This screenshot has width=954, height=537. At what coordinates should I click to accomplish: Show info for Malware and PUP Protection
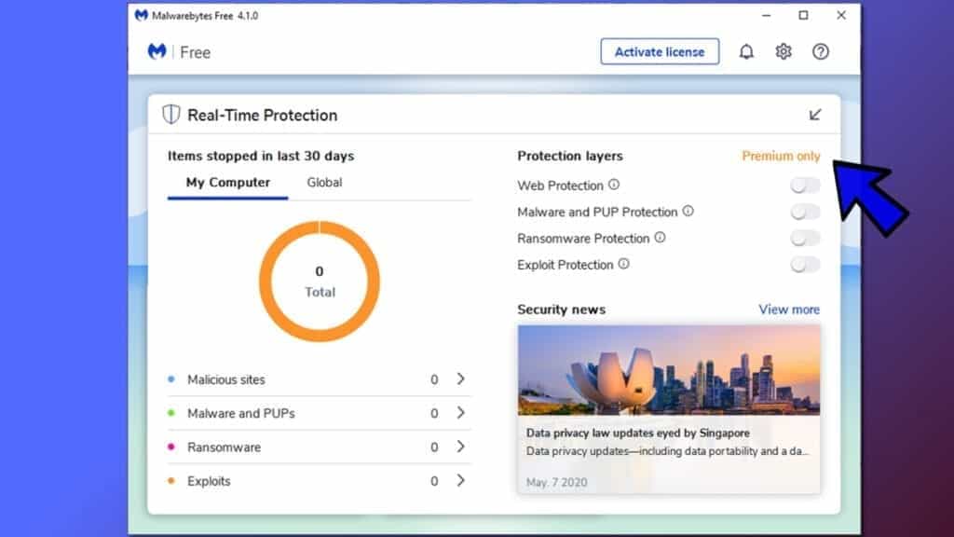[688, 211]
